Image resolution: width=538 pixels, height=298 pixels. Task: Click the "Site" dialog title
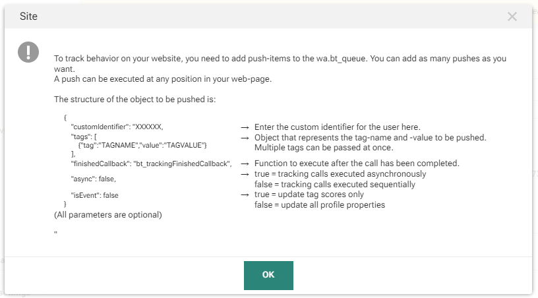tap(28, 16)
